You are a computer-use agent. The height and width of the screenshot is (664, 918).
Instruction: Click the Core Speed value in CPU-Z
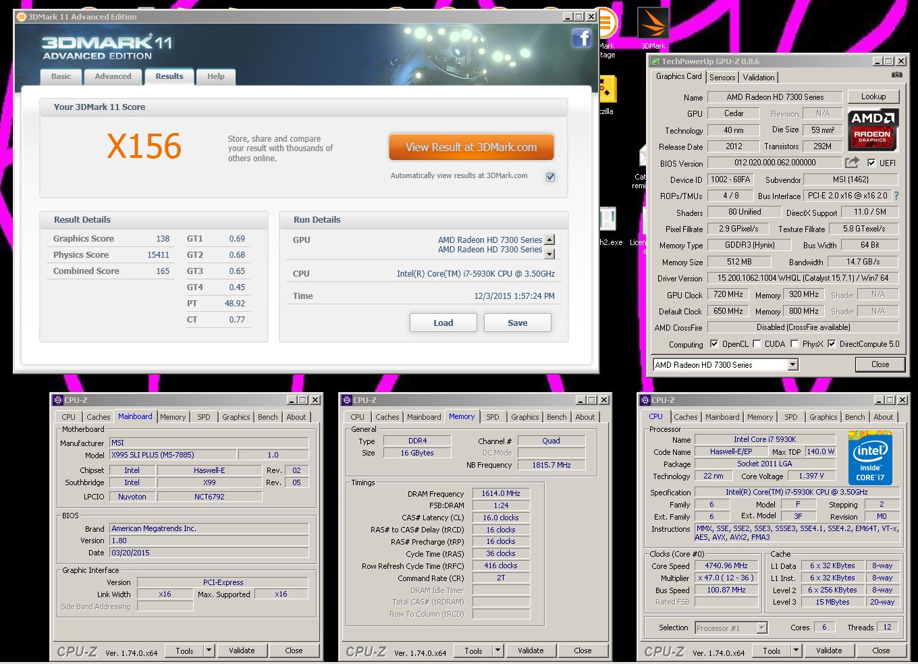[726, 565]
